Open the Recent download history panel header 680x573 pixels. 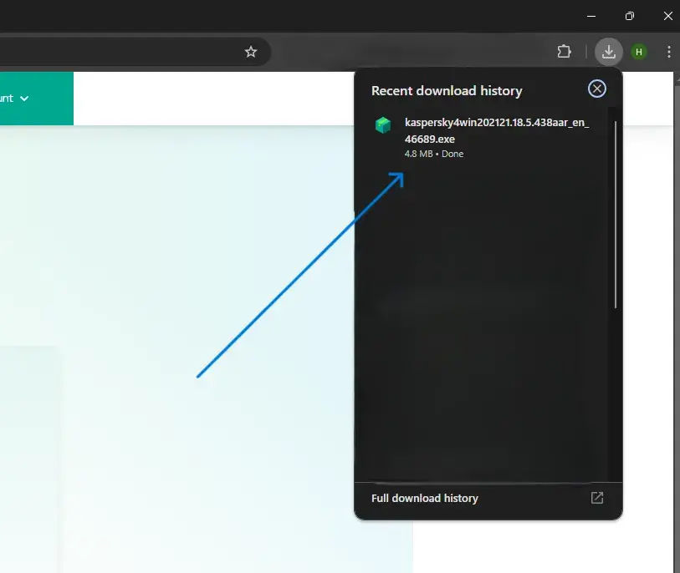click(447, 90)
